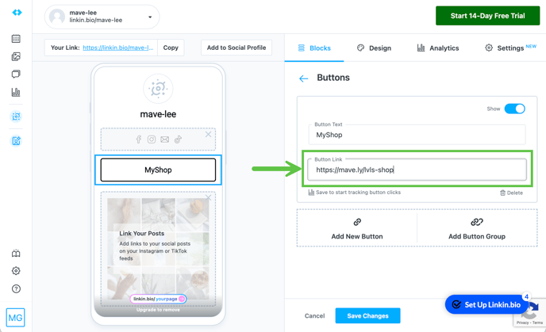The width and height of the screenshot is (546, 332).
Task: Switch to the Analytics tab
Action: coord(438,48)
